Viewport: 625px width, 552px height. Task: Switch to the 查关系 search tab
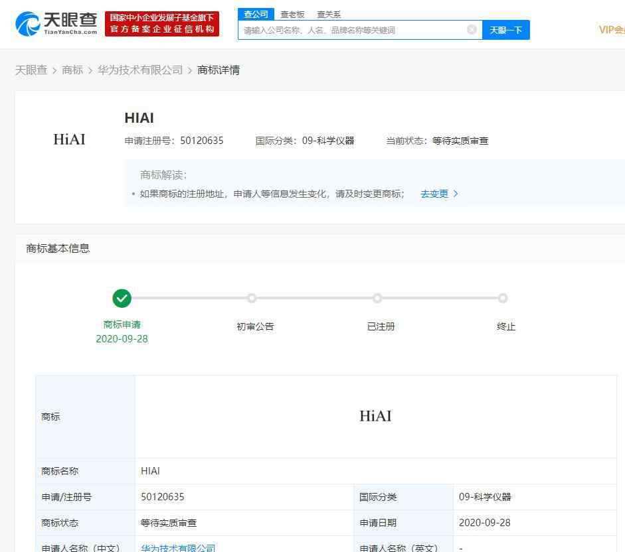click(329, 15)
